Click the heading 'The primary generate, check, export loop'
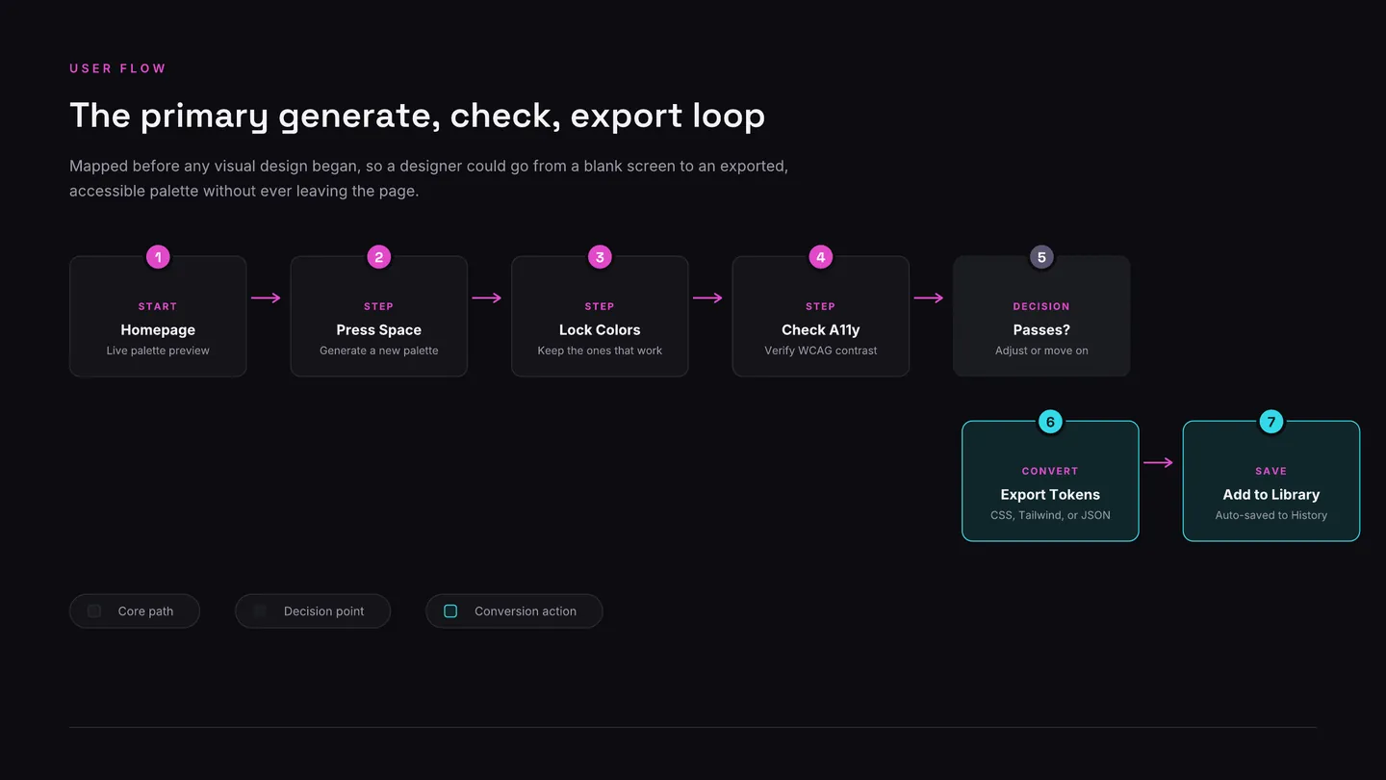The width and height of the screenshot is (1386, 780). coord(418,117)
